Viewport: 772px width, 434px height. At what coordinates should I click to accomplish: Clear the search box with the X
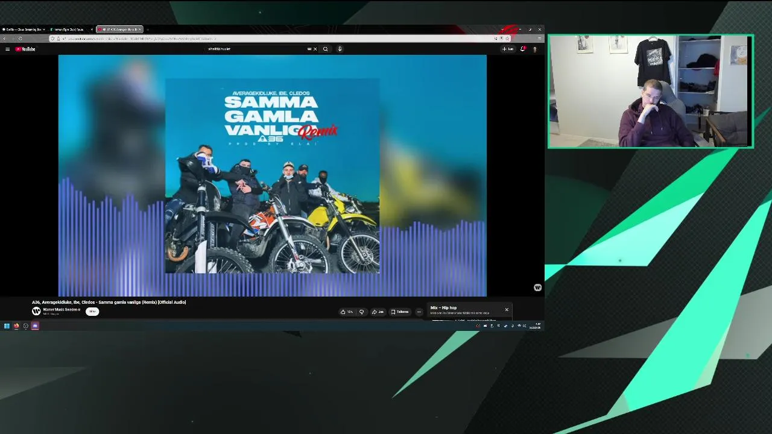pos(315,49)
